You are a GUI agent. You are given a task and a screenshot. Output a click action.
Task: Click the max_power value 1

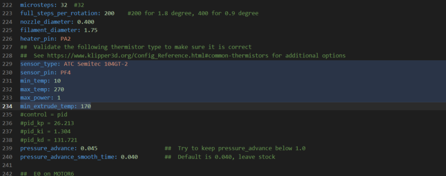click(59, 98)
